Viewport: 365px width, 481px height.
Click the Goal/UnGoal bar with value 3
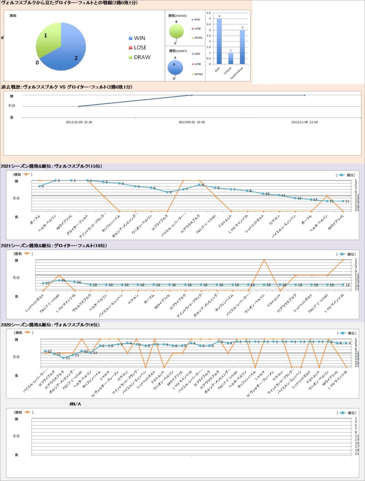tap(242, 47)
